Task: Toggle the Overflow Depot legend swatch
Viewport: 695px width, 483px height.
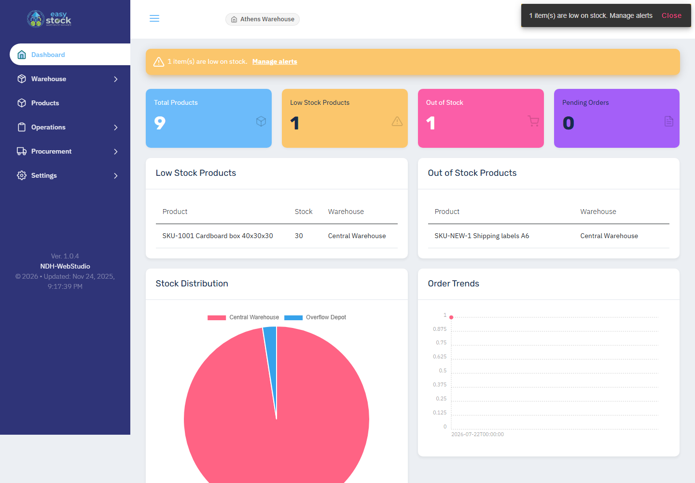Action: click(x=293, y=317)
